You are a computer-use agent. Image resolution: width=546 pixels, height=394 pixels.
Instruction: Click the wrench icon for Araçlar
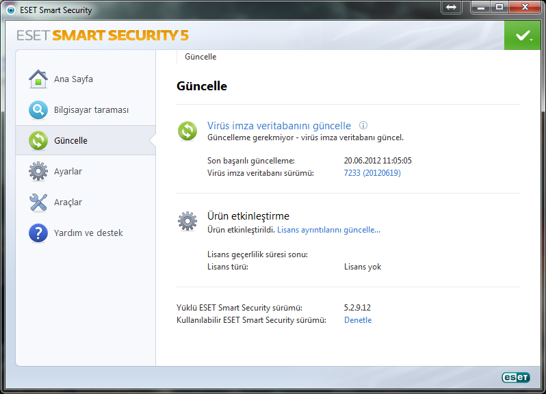point(38,202)
